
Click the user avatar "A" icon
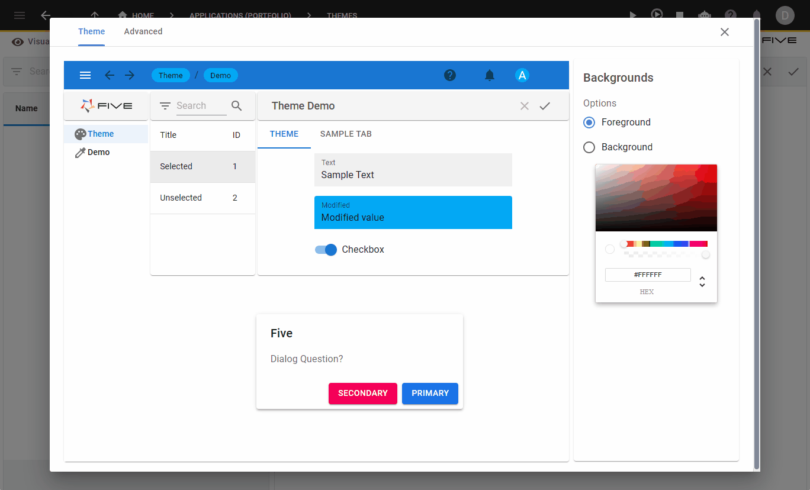point(522,75)
